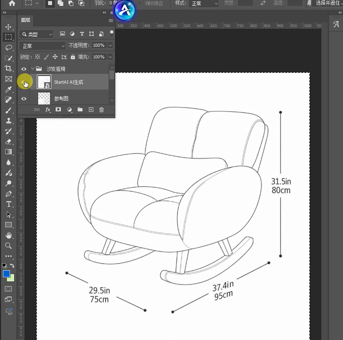This screenshot has height=340, width=343.
Task: Activate the Zoom tool
Action: (x=8, y=245)
